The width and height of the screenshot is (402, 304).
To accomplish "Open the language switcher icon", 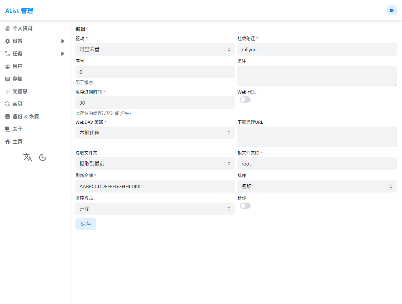I will 28,157.
